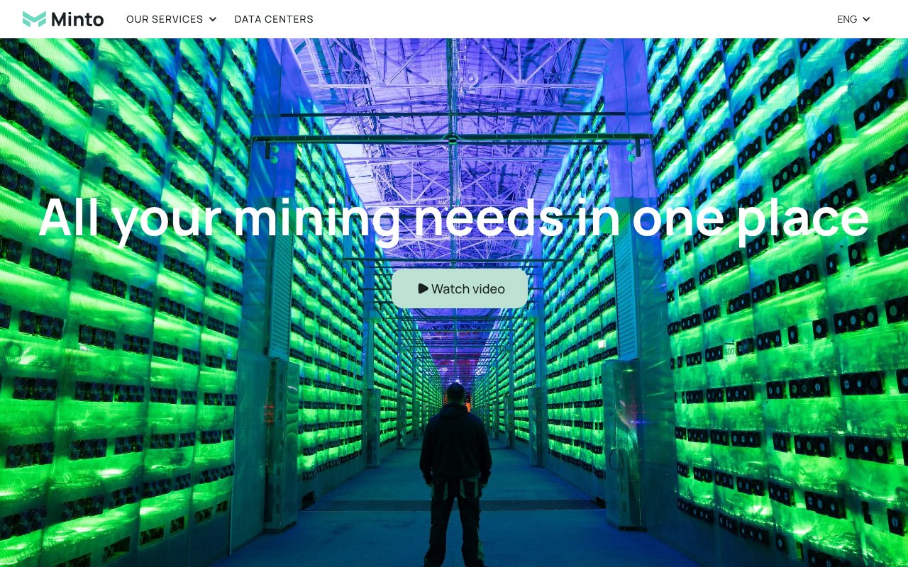Click the chevron icon beside ENG
This screenshot has height=567, width=908.
pos(866,19)
